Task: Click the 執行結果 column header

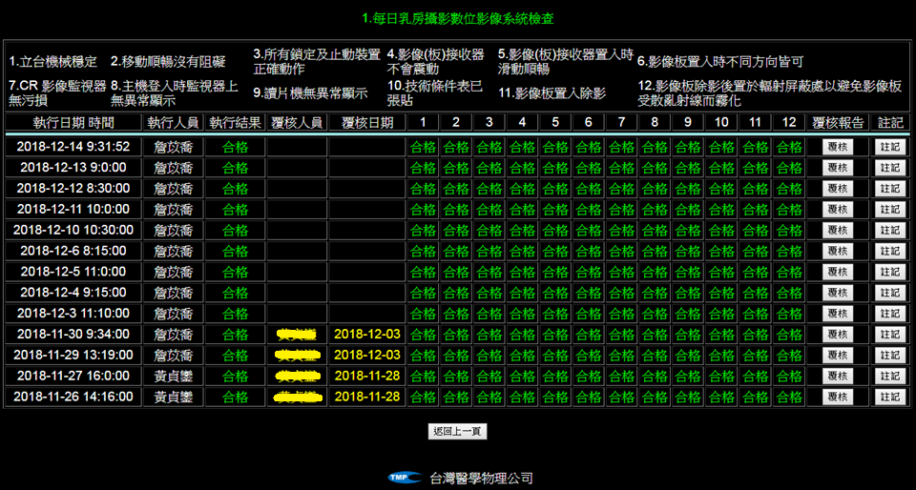Action: pyautogui.click(x=235, y=123)
